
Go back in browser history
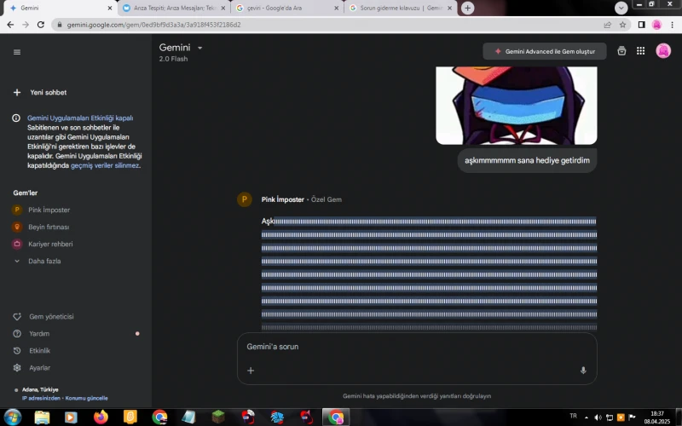pos(10,25)
